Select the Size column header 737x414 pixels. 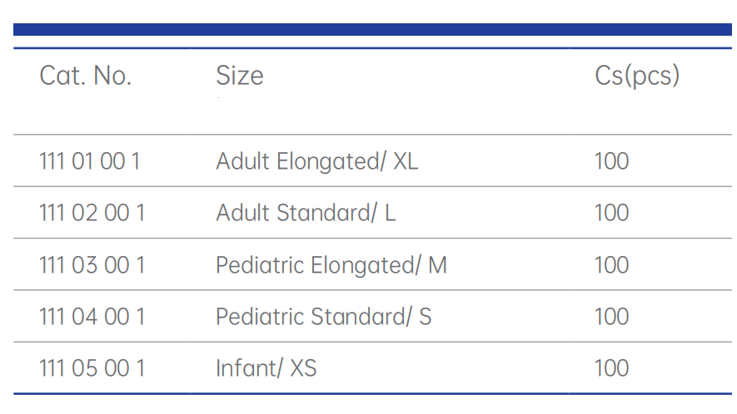(x=240, y=76)
